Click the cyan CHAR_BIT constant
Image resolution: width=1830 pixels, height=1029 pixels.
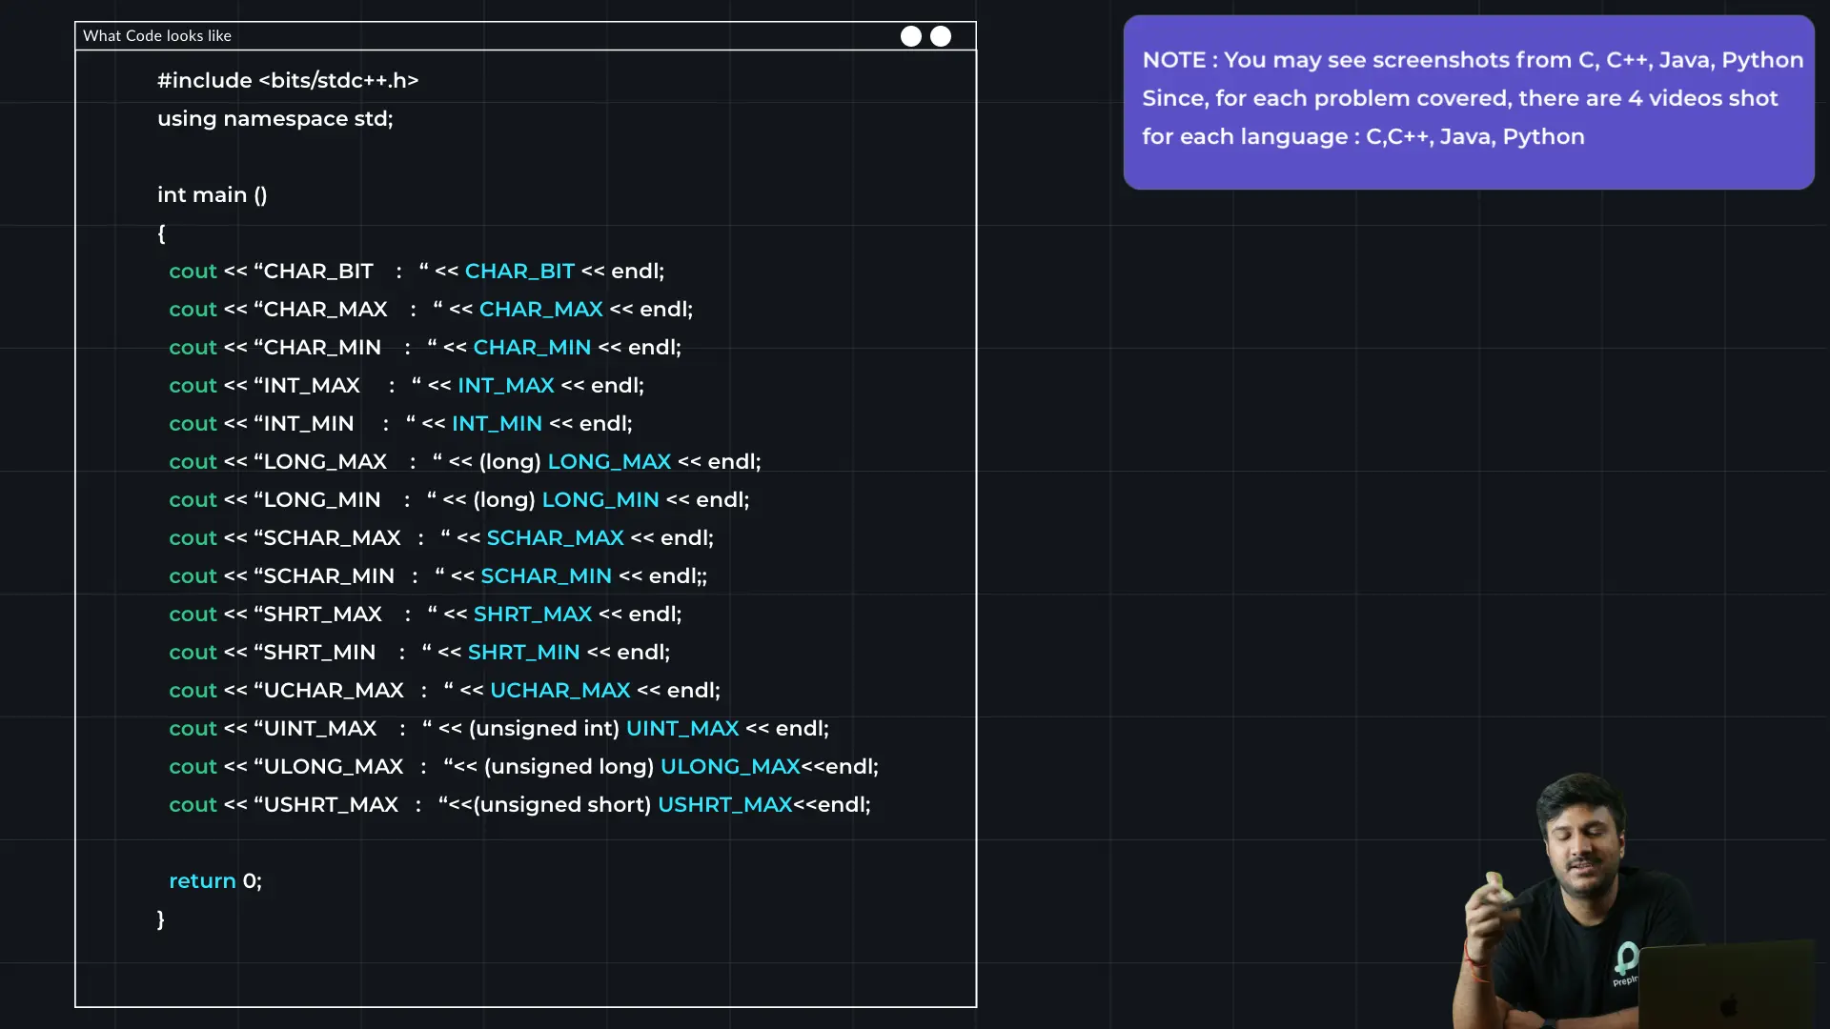tap(519, 272)
